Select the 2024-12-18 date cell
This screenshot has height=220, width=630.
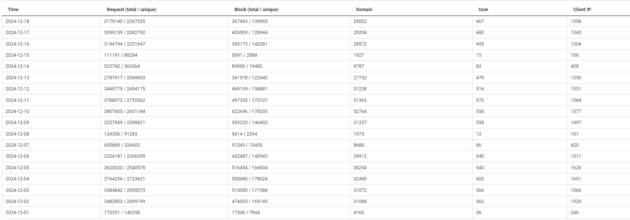coord(17,21)
